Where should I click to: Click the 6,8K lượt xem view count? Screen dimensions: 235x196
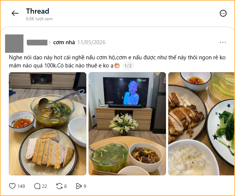point(39,19)
